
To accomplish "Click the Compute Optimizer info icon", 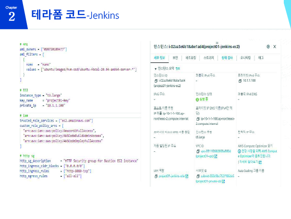I will point(239,151).
